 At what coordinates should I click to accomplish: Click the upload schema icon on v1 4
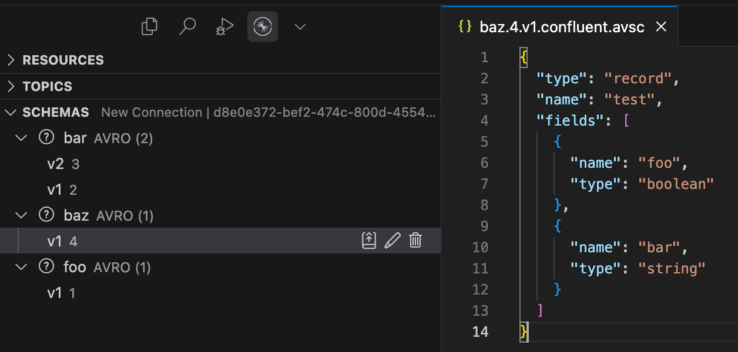369,241
